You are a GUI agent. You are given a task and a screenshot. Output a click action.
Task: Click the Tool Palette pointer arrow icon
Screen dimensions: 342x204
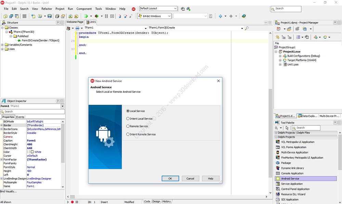coord(287,128)
